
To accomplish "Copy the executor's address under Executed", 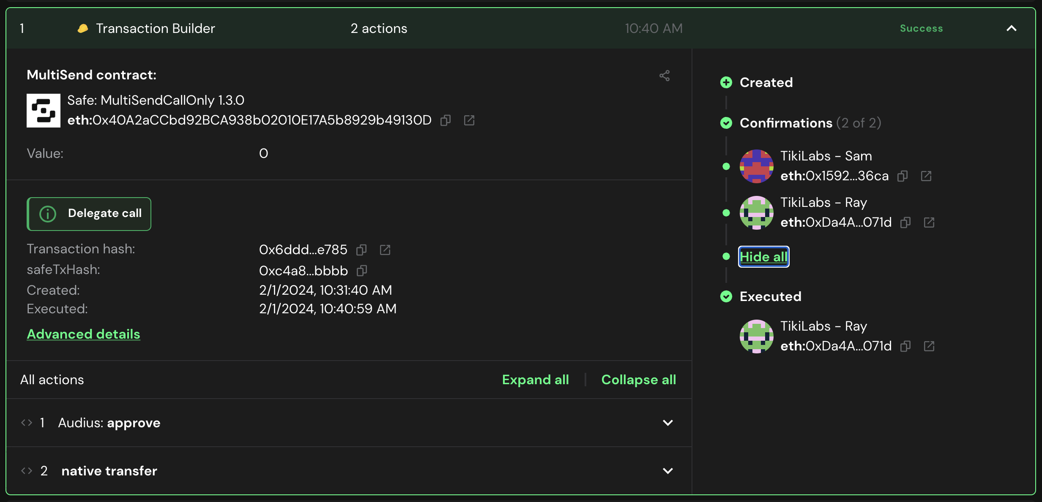I will coord(905,346).
